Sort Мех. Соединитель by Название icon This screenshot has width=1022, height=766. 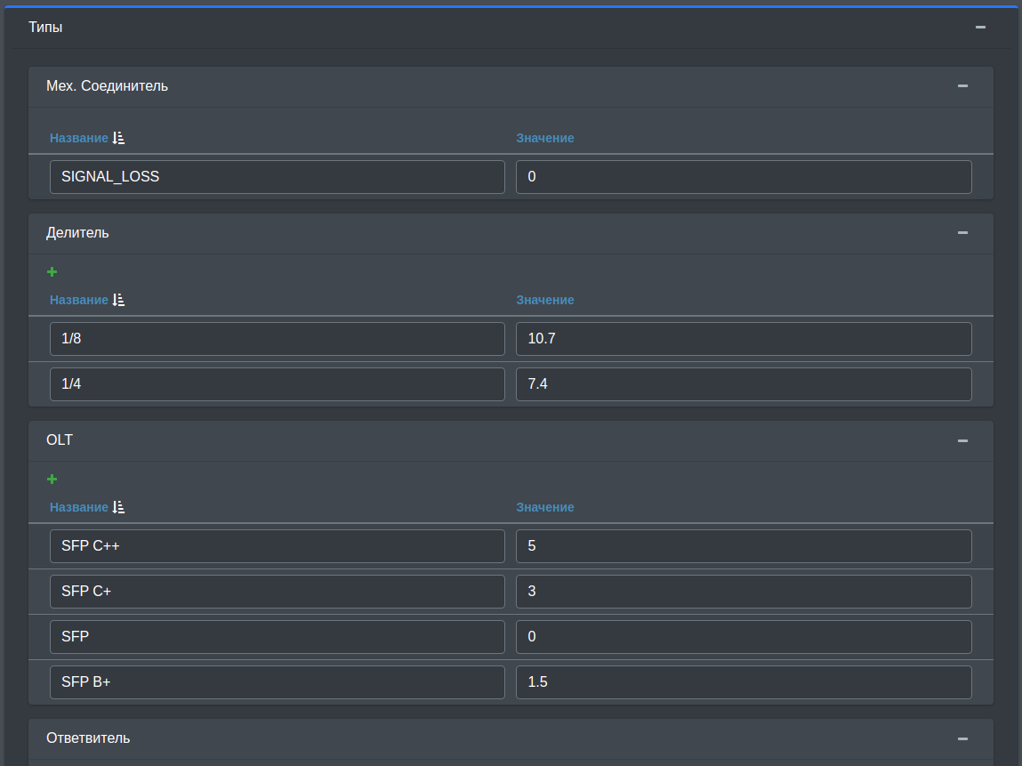[x=119, y=138]
